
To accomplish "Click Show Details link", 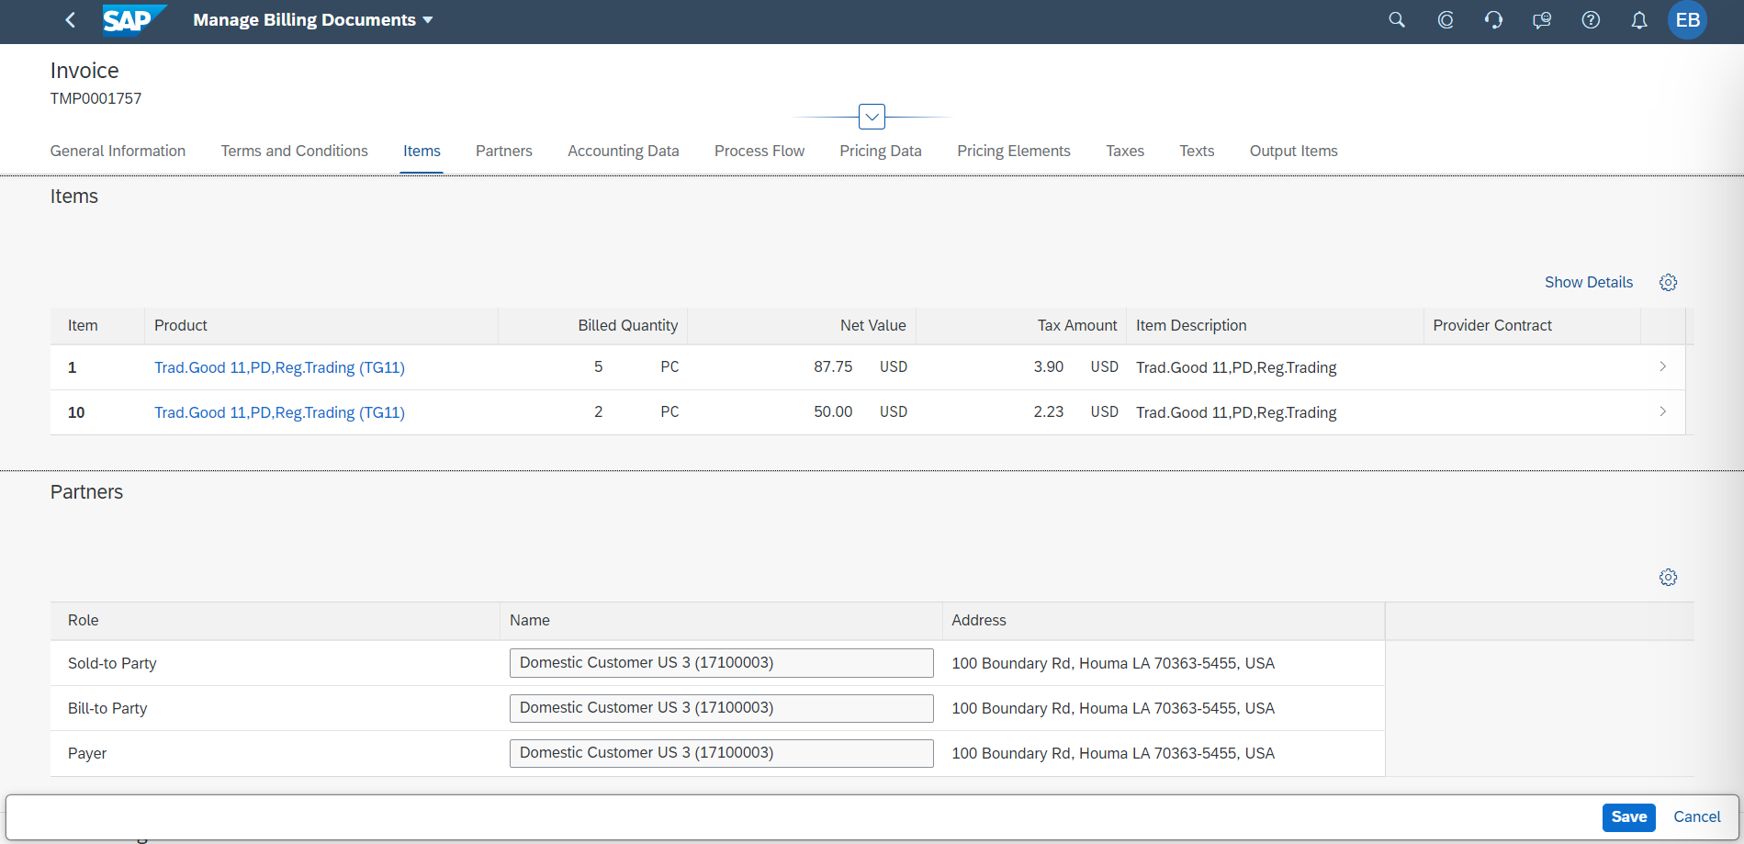I will 1588,283.
